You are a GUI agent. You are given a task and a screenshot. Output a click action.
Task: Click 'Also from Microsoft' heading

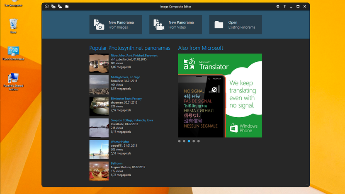(x=201, y=48)
